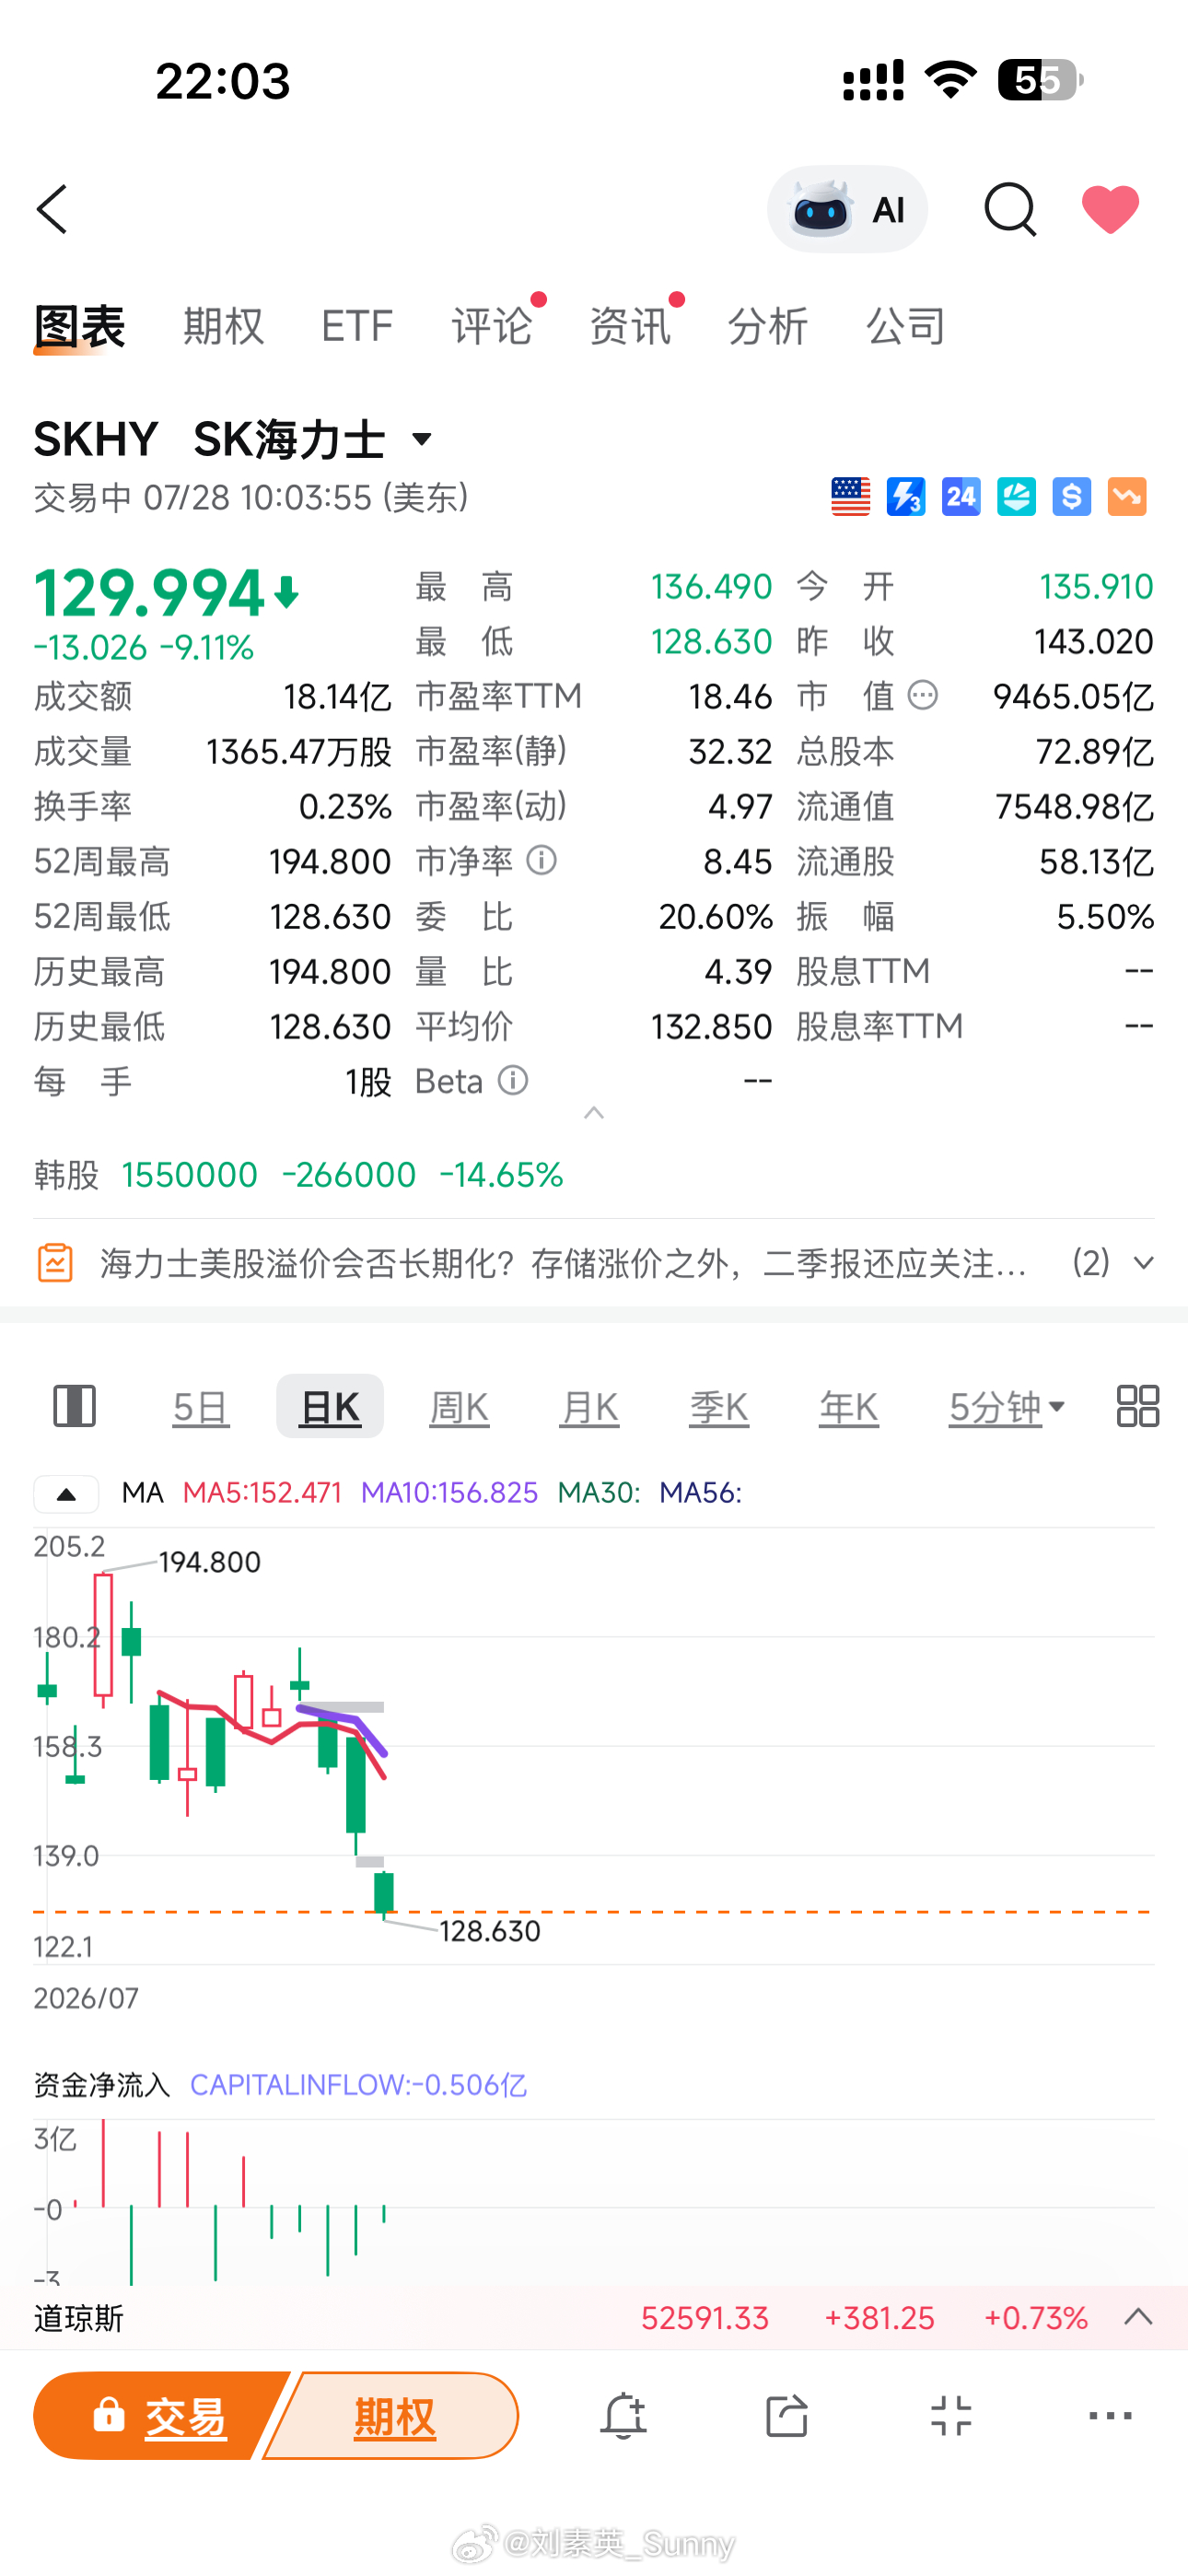
Task: Open the search magnifier
Action: (1010, 209)
